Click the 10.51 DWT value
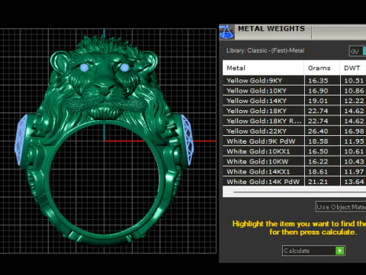 click(x=354, y=81)
